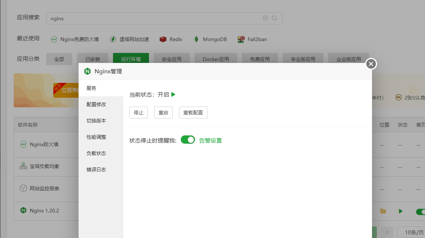The width and height of the screenshot is (425, 238).
Task: Click the 宝塔负载均衡 row icon
Action: (23, 166)
